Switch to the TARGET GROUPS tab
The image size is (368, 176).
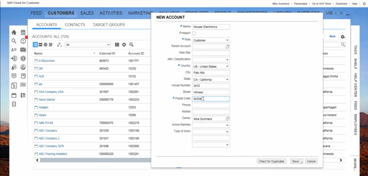[x=109, y=25]
